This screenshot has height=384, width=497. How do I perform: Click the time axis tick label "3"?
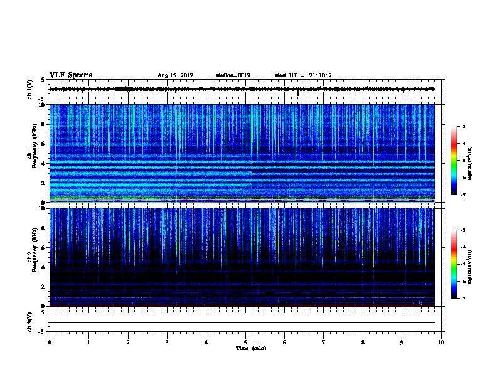click(x=167, y=343)
